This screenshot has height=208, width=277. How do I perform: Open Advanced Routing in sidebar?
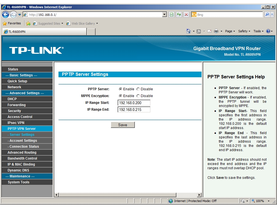point(27,153)
